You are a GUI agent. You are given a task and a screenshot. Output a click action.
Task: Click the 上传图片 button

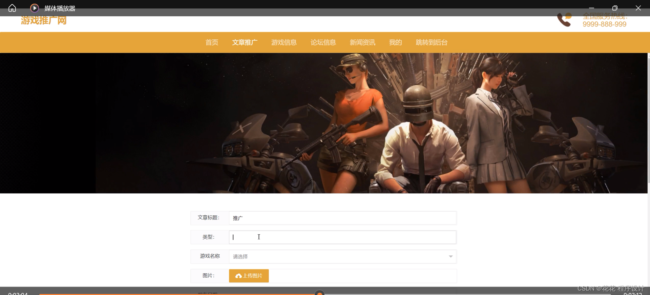click(x=249, y=276)
